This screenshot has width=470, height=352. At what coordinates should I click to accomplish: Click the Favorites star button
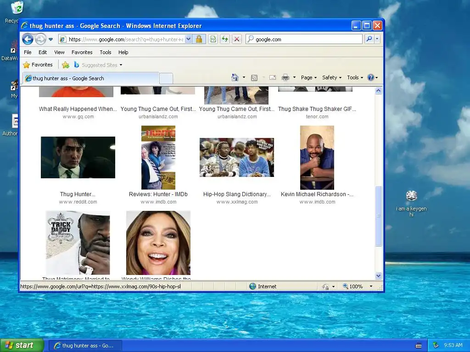[38, 65]
